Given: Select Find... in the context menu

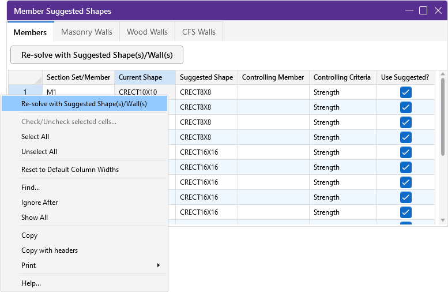Looking at the screenshot, I should pos(31,188).
